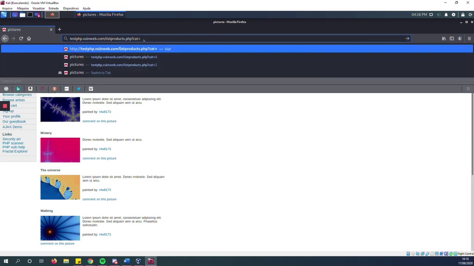
Task: Open Chrome from Windows taskbar
Action: point(90,261)
